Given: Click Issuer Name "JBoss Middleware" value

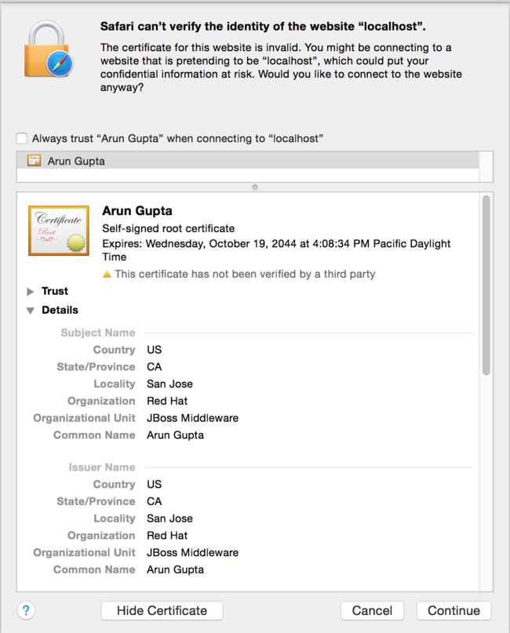Looking at the screenshot, I should (192, 552).
